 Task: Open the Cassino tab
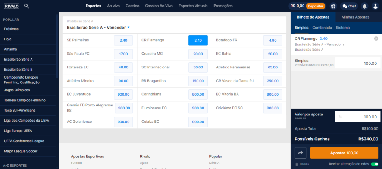[132, 6]
